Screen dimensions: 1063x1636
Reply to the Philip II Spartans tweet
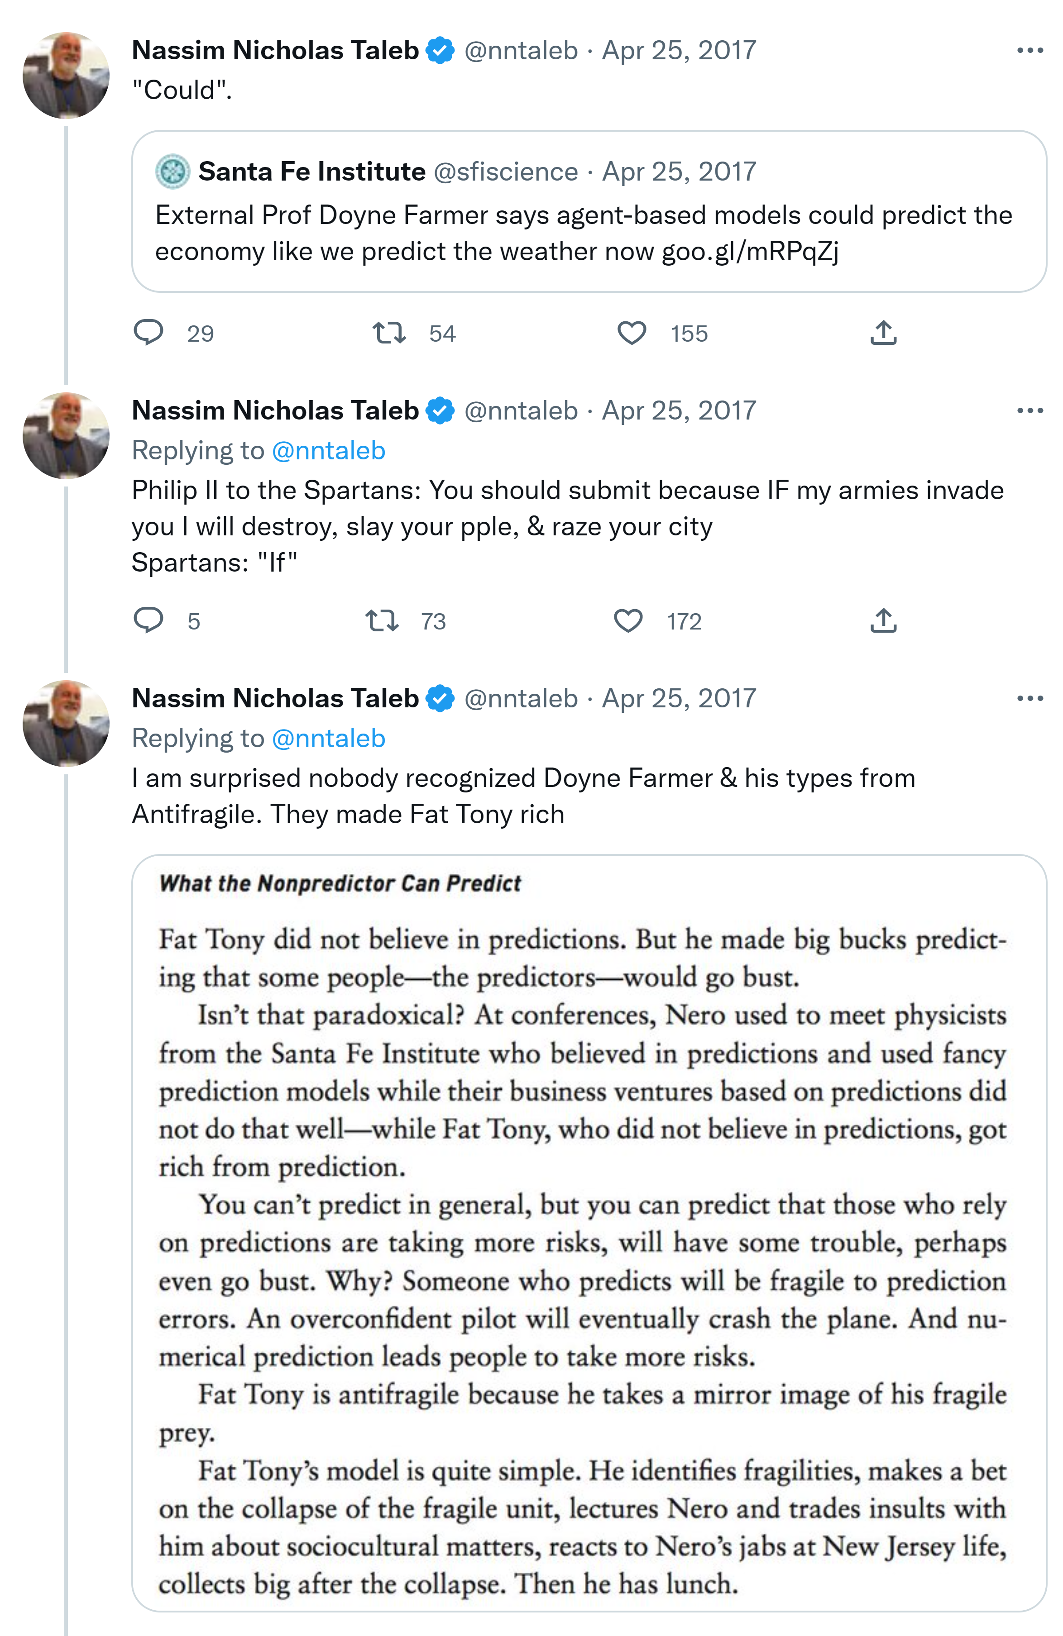(x=148, y=620)
